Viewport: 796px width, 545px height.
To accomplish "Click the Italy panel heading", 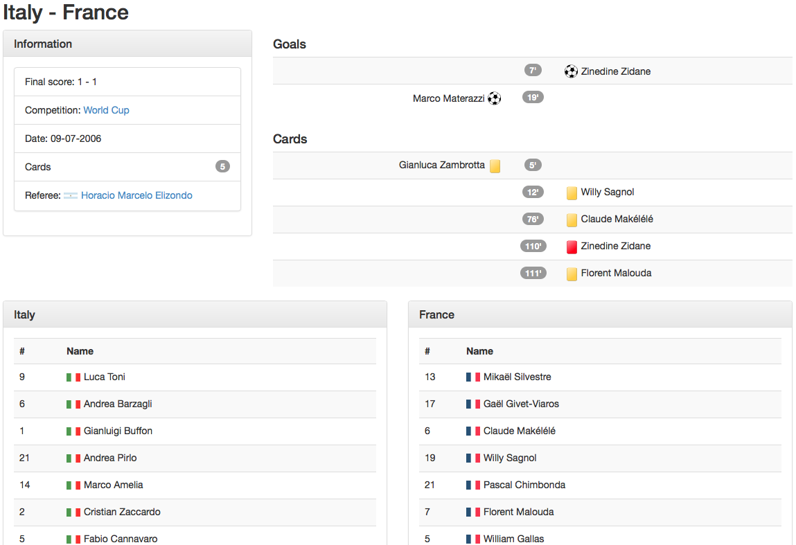I will (24, 314).
